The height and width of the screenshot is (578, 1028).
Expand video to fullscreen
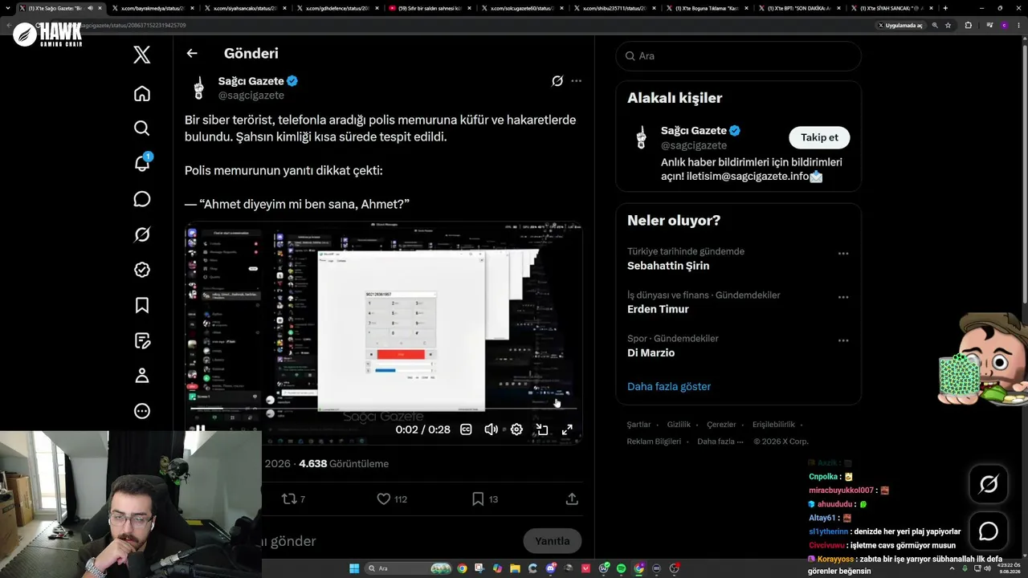567,429
